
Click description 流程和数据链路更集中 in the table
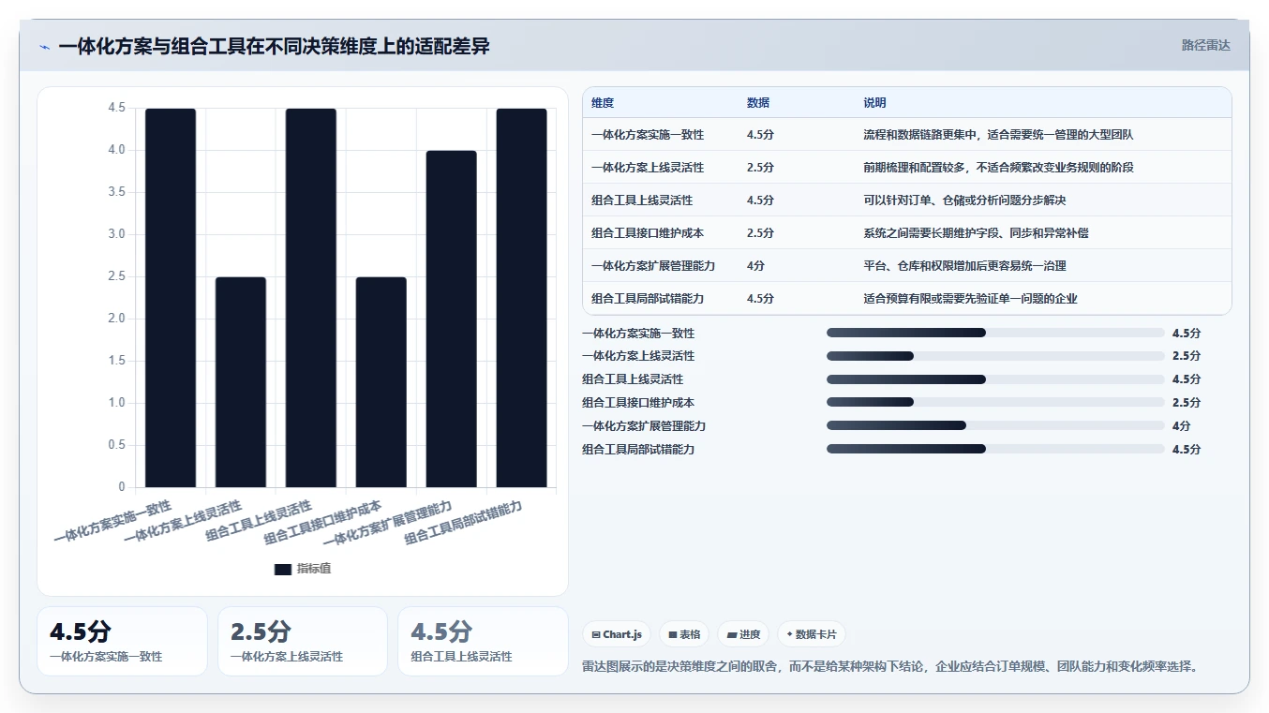[x=998, y=135]
